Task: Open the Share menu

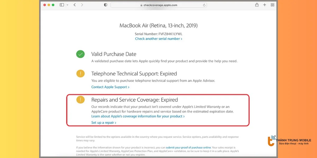Action: (x=257, y=5)
